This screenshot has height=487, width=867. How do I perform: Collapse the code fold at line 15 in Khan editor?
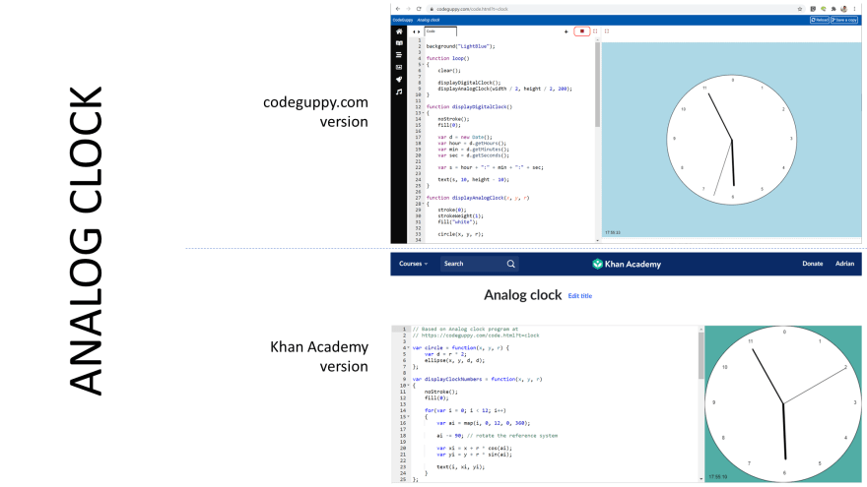pyautogui.click(x=409, y=417)
